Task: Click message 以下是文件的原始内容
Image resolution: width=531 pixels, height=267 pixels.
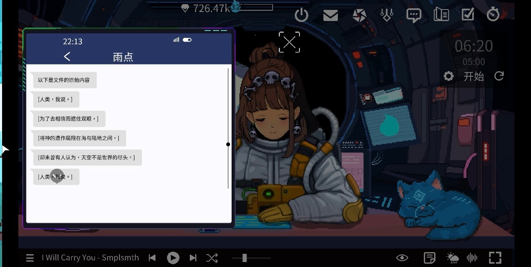Action: pyautogui.click(x=64, y=80)
